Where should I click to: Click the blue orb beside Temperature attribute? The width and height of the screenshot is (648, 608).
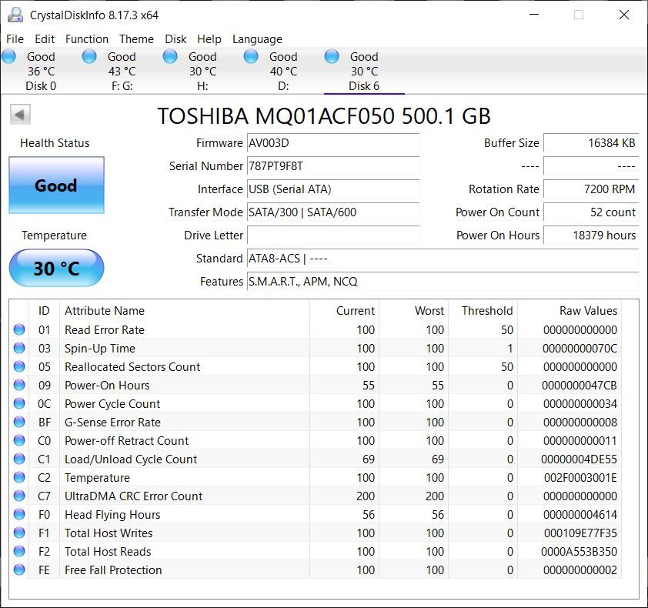[19, 477]
